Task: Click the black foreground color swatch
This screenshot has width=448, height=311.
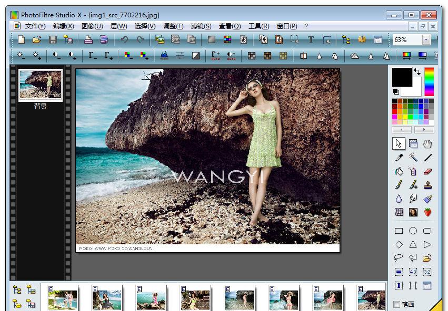Action: (x=402, y=77)
